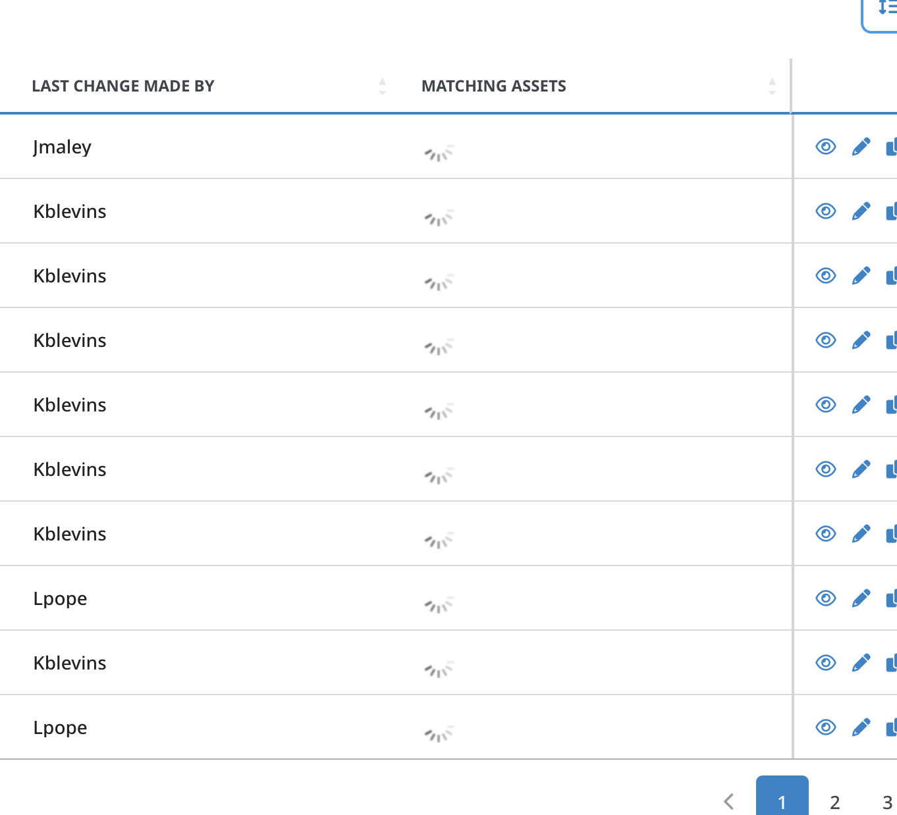Click the previous page chevron arrow
The image size is (897, 815).
[728, 801]
